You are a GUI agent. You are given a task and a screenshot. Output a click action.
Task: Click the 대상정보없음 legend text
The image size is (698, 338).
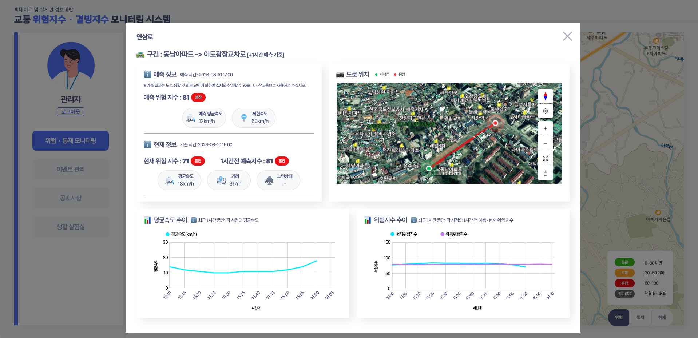[x=655, y=293]
